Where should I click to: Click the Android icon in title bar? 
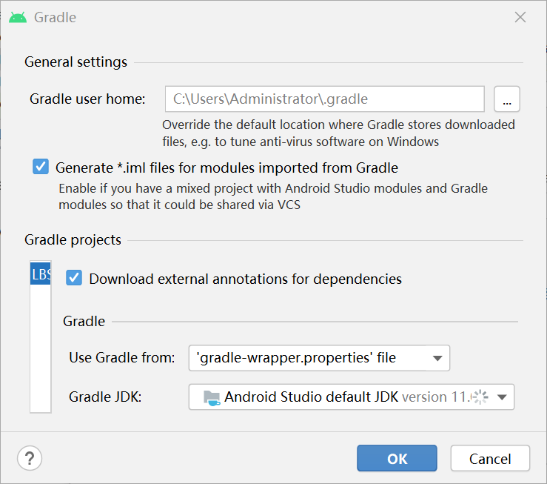click(18, 18)
